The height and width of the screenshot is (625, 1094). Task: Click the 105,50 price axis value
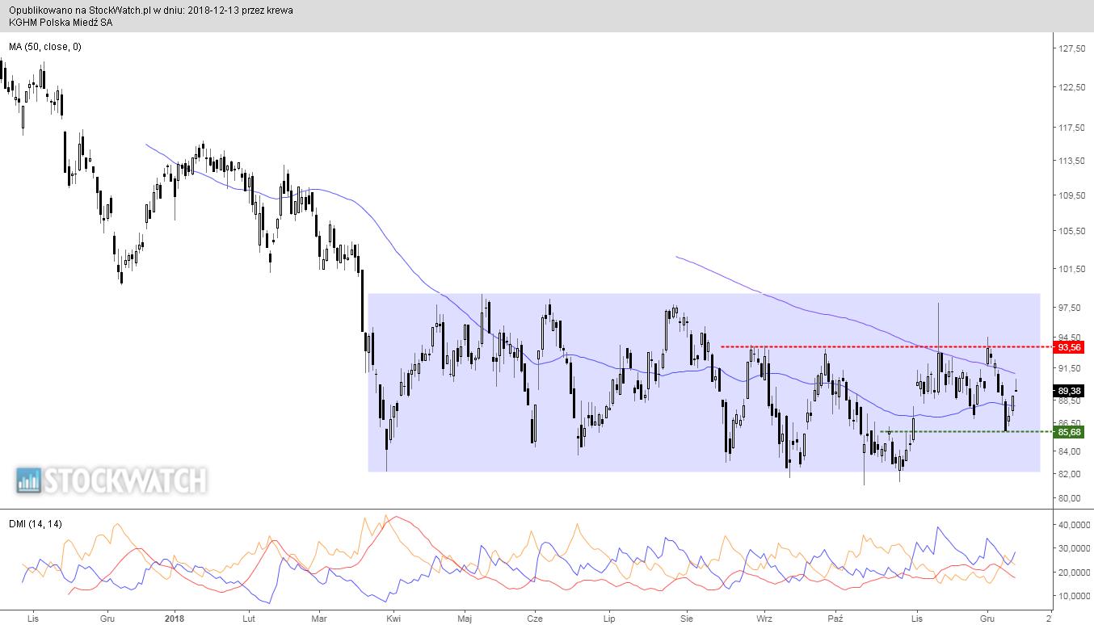(1072, 231)
